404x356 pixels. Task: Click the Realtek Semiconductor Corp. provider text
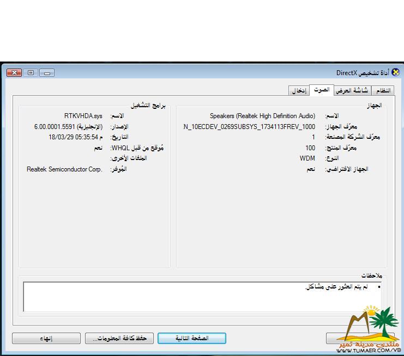[64, 169]
